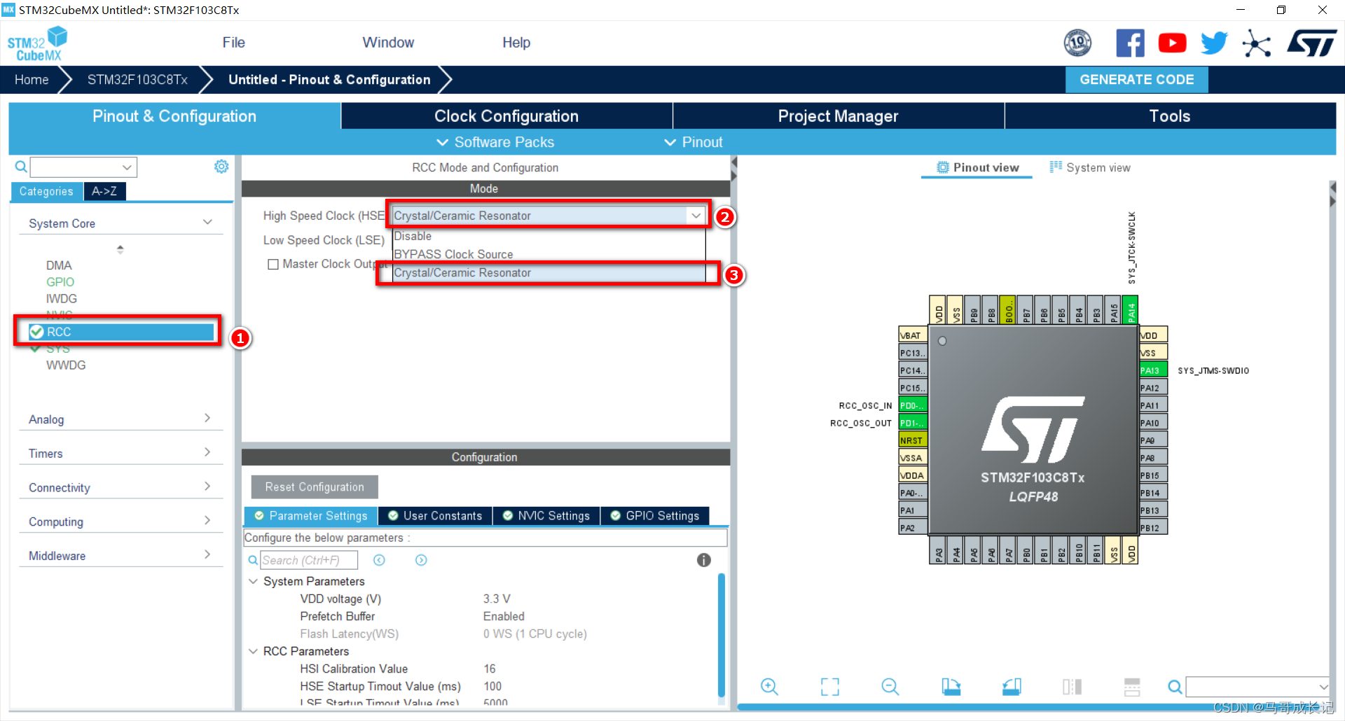Open the Window menu

tap(388, 43)
